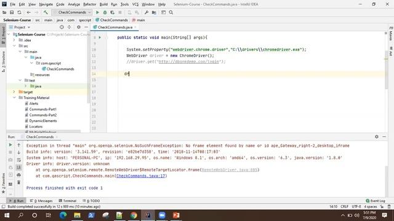
Task: Open the Analyze menu
Action: [74, 4]
